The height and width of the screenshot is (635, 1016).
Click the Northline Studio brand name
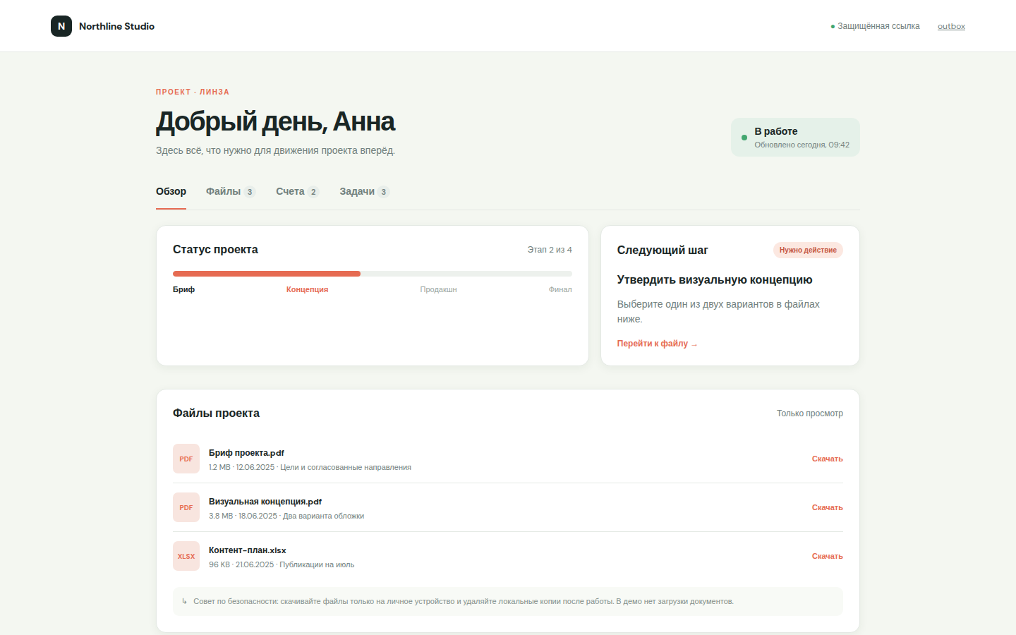click(x=116, y=26)
